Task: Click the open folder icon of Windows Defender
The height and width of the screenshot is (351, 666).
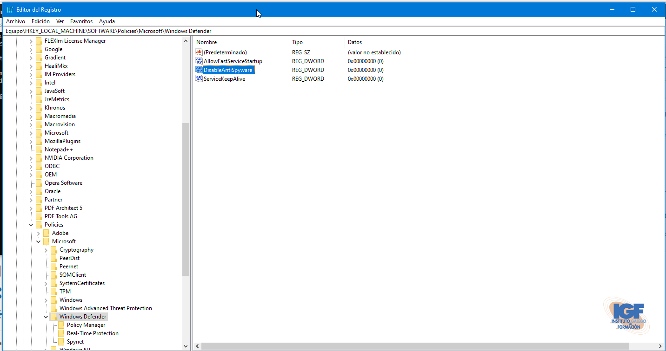Action: pos(53,317)
